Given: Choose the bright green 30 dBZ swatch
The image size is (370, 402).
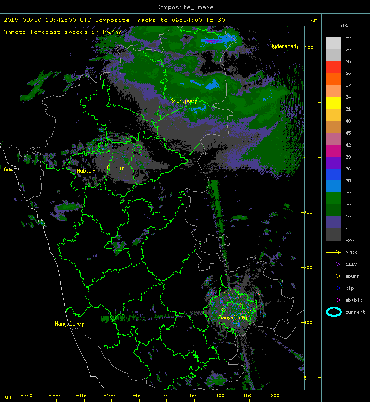Looking at the screenshot, I should (x=334, y=199).
